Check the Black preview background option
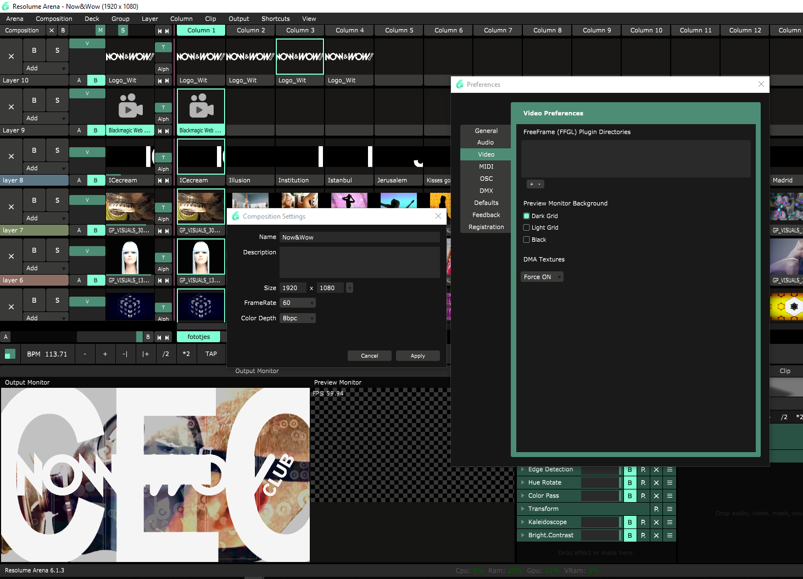The image size is (803, 579). click(527, 240)
